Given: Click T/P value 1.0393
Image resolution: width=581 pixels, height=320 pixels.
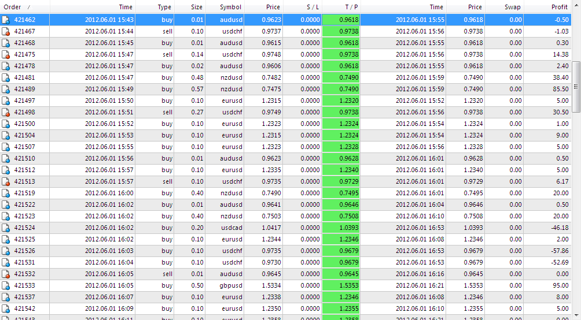Looking at the screenshot, I should (349, 228).
